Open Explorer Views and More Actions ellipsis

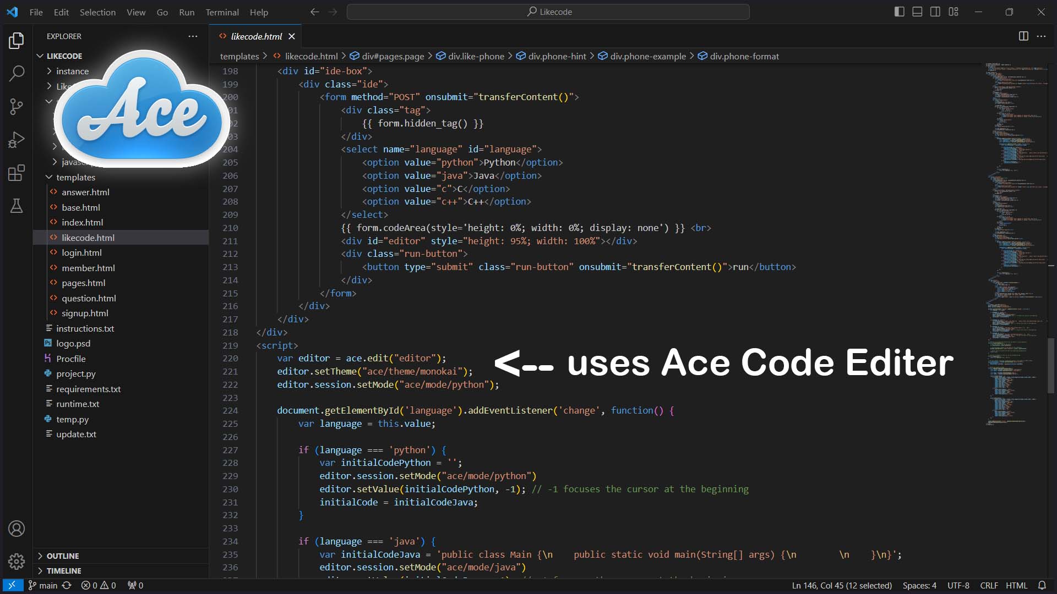[193, 36]
